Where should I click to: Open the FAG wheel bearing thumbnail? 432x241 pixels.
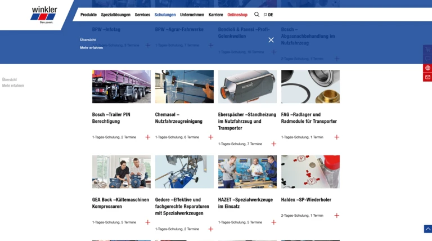click(310, 87)
